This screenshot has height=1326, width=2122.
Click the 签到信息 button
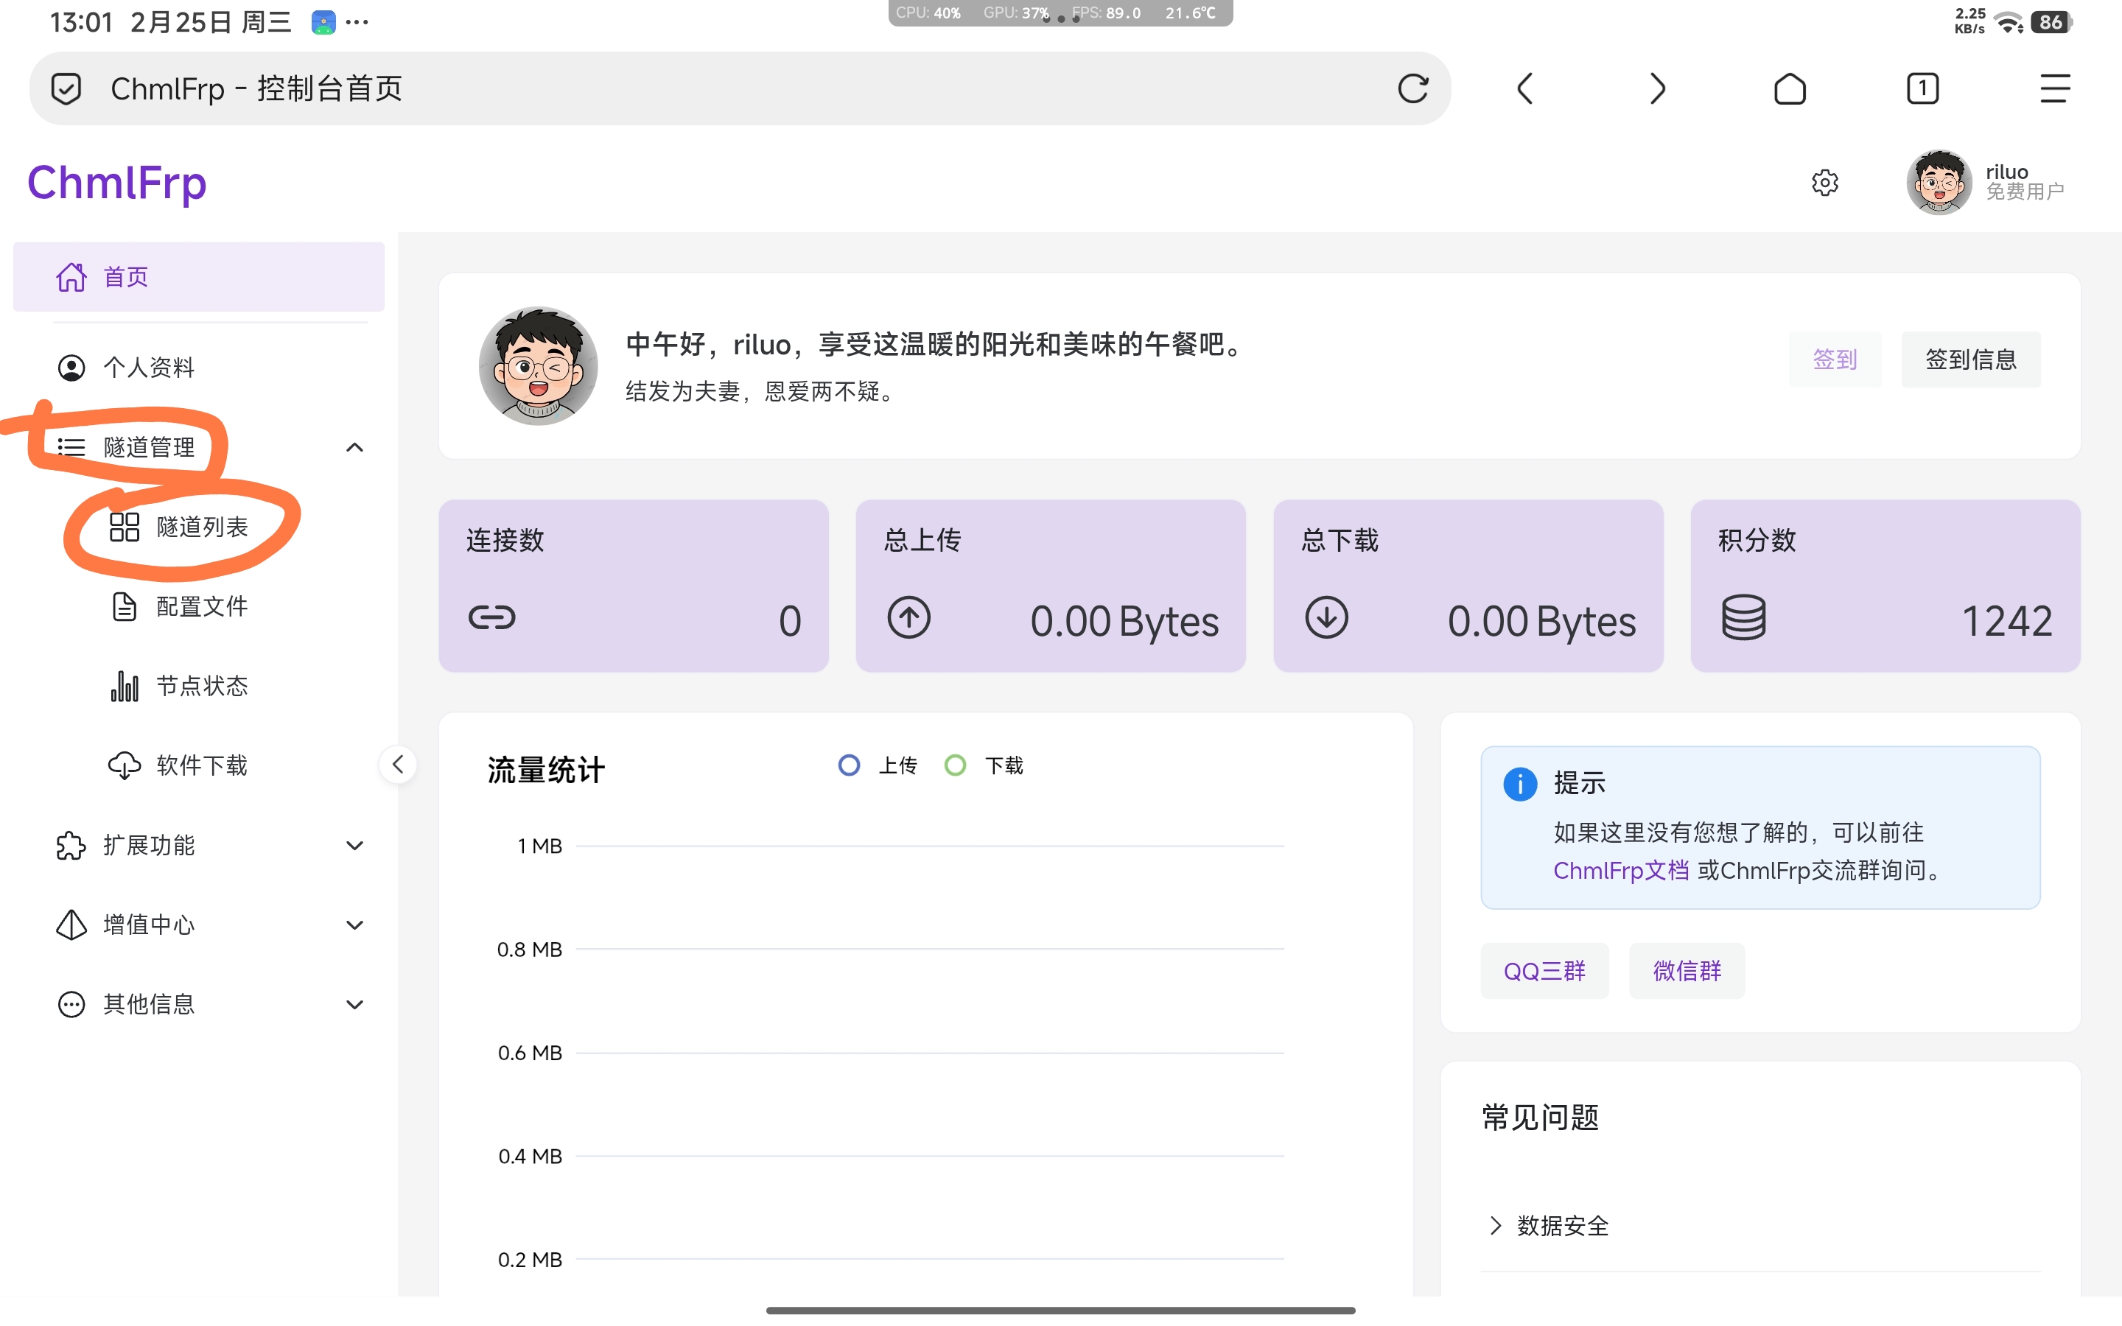click(x=1970, y=359)
